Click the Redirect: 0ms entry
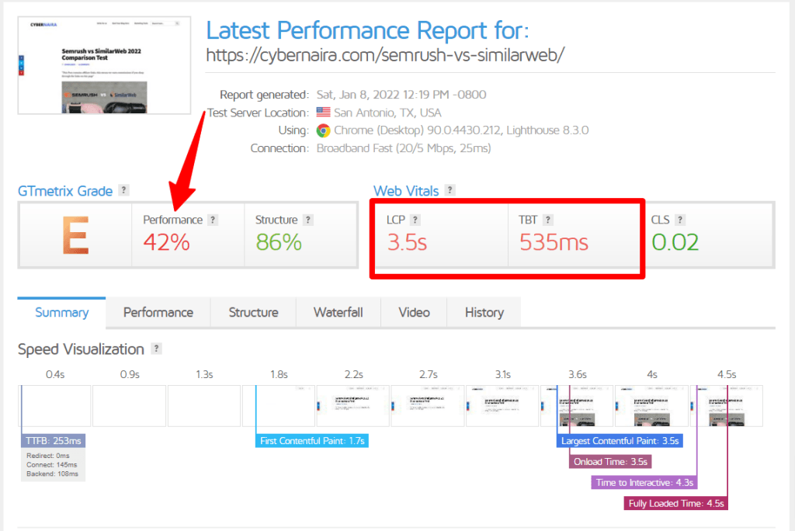The height and width of the screenshot is (531, 795). (x=47, y=456)
